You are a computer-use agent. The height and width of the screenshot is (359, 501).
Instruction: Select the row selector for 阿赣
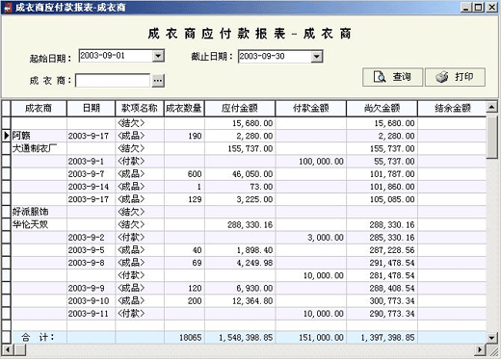pyautogui.click(x=7, y=136)
